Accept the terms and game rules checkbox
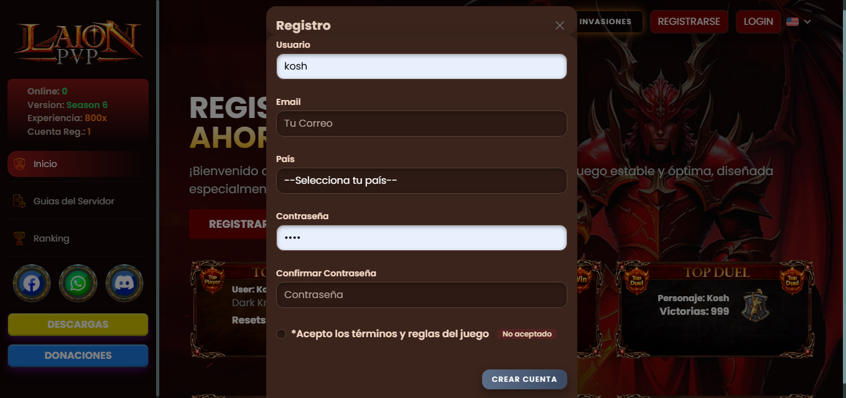 pos(281,334)
